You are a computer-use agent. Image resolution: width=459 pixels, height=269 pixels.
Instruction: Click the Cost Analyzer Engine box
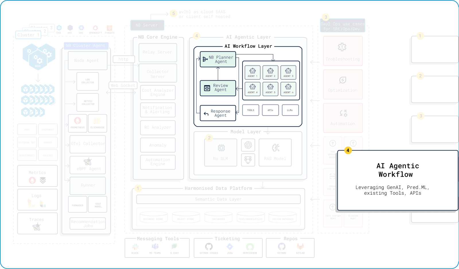158,92
